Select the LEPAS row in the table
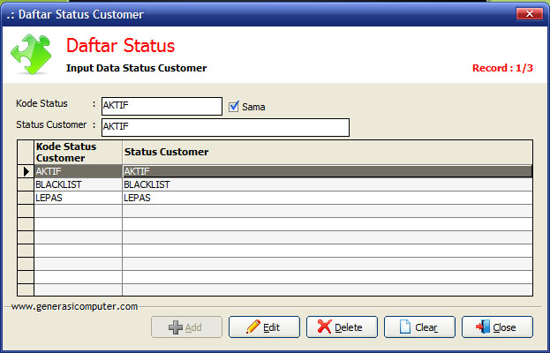The image size is (550, 353). (78, 199)
